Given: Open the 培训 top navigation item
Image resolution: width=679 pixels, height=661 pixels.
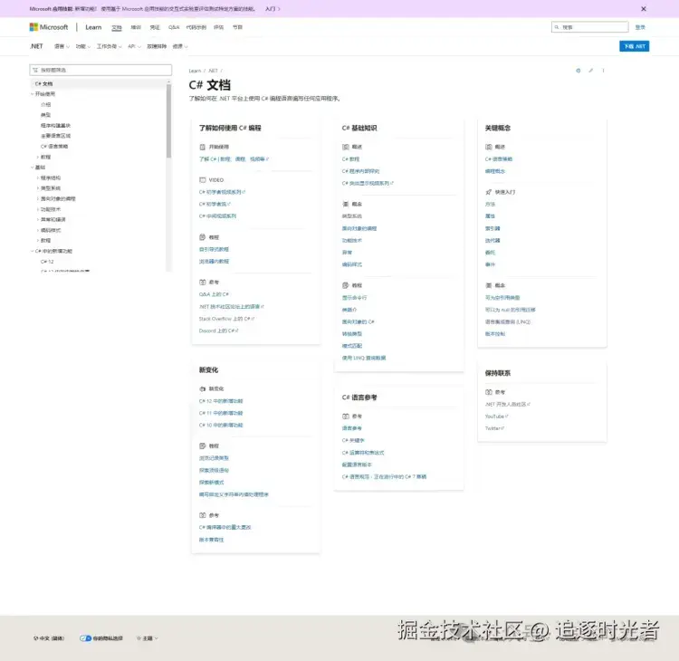Looking at the screenshot, I should [x=136, y=27].
